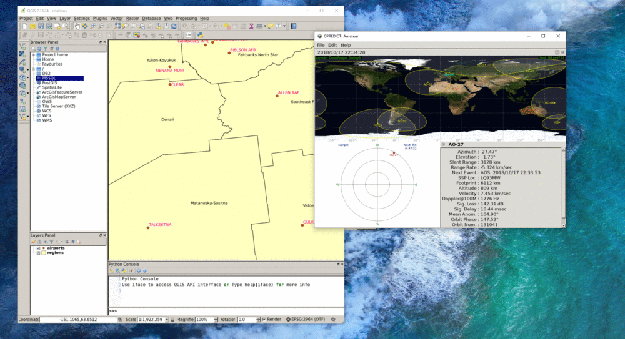
Task: Open the AO-27 satellite selector dropdown arrow
Action: click(x=444, y=144)
